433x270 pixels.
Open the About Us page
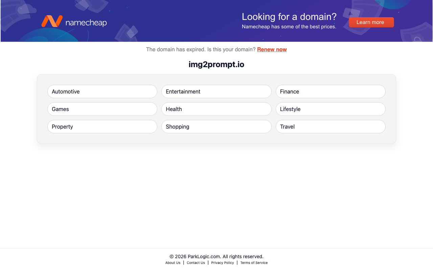pyautogui.click(x=173, y=263)
